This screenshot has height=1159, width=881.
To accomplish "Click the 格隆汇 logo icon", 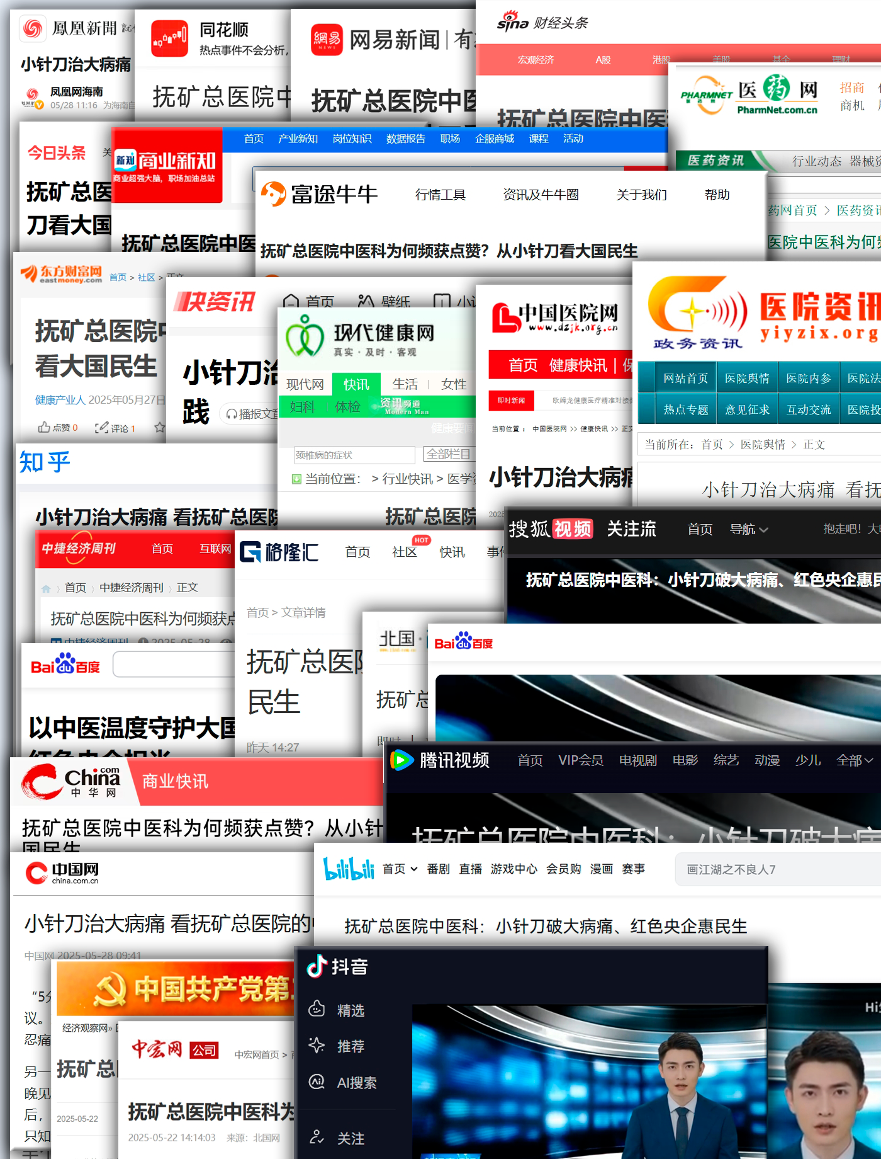I will click(x=250, y=552).
